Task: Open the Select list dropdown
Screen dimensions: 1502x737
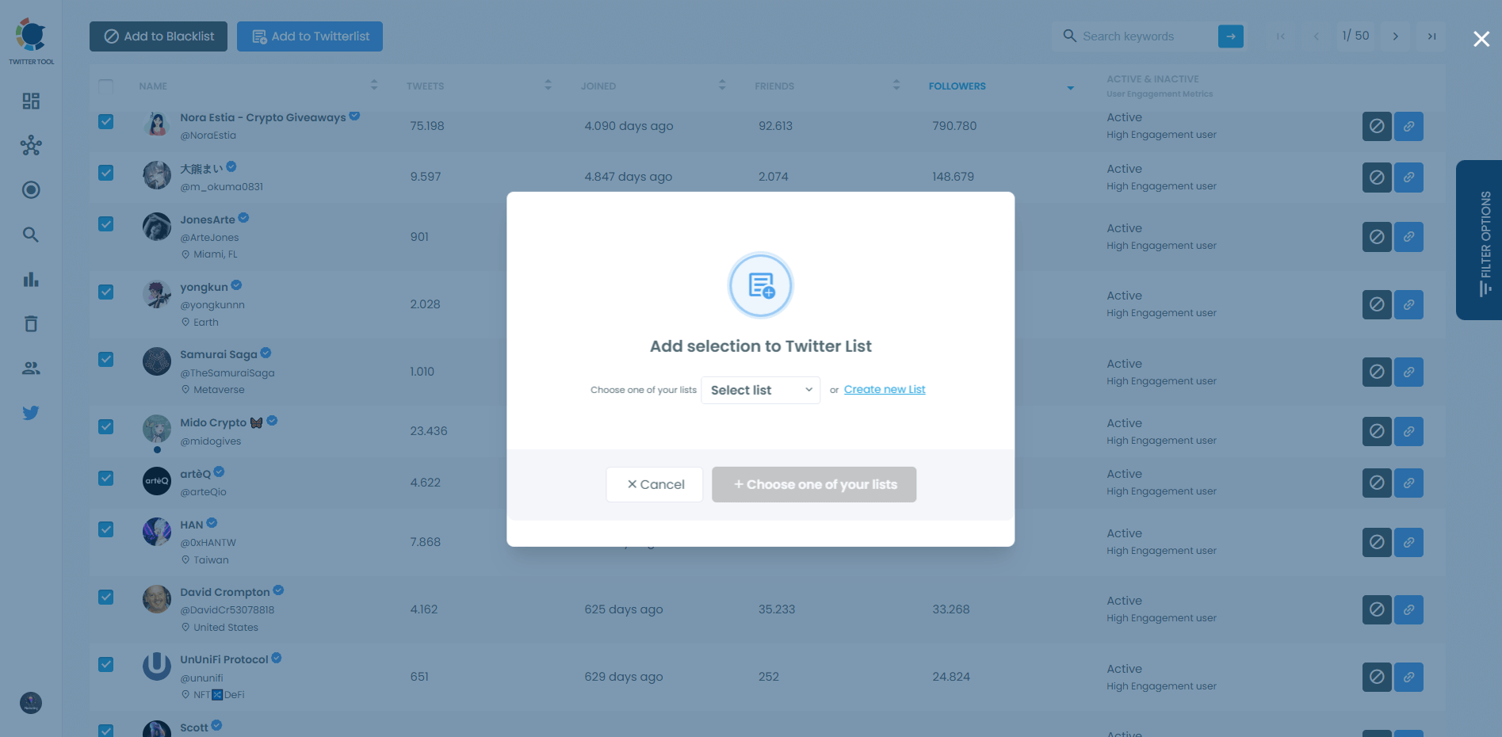Action: click(761, 390)
